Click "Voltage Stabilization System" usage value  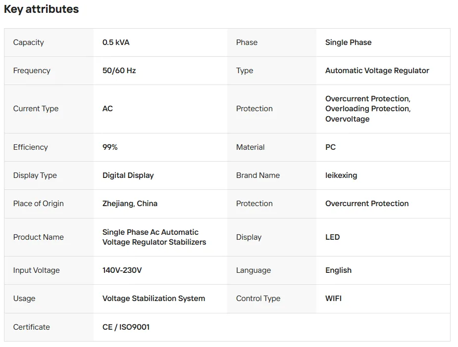(x=153, y=299)
